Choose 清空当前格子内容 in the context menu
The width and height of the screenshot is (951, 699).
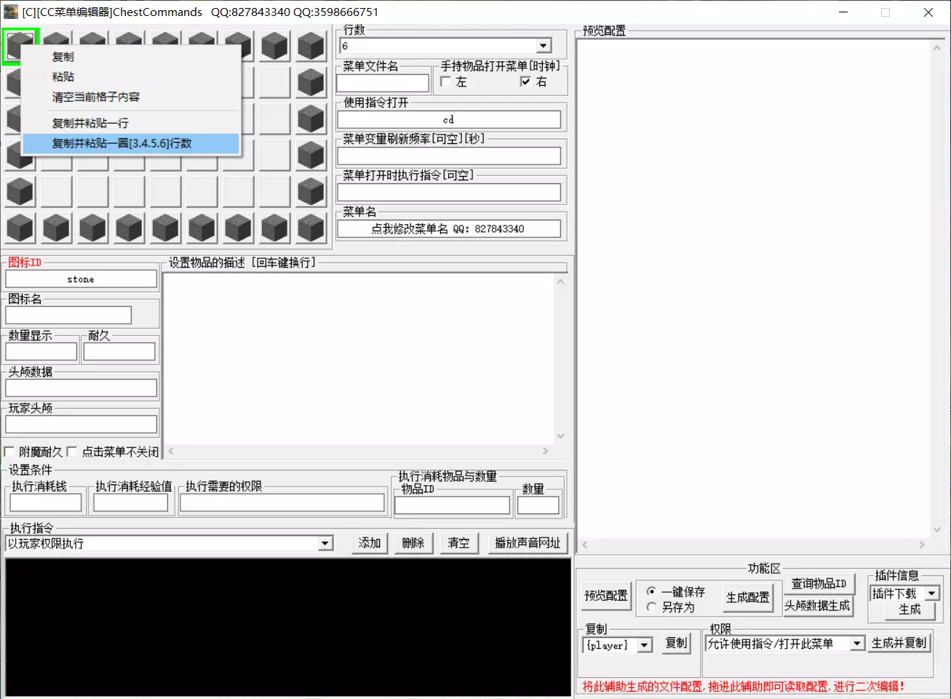(x=131, y=97)
